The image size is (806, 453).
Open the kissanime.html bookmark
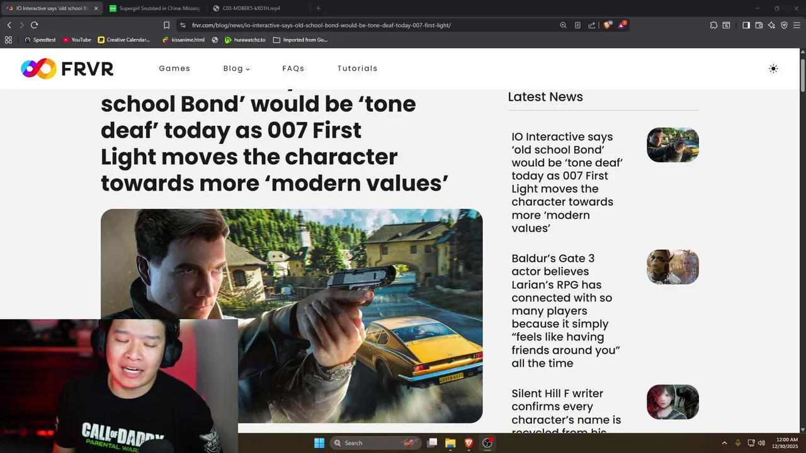[183, 40]
